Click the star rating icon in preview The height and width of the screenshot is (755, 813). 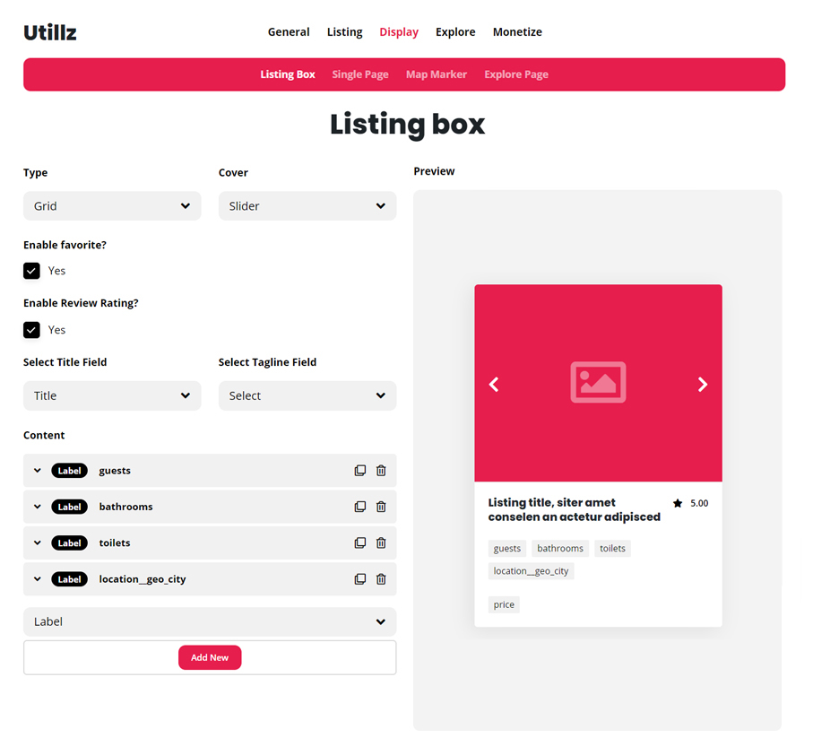pyautogui.click(x=678, y=503)
